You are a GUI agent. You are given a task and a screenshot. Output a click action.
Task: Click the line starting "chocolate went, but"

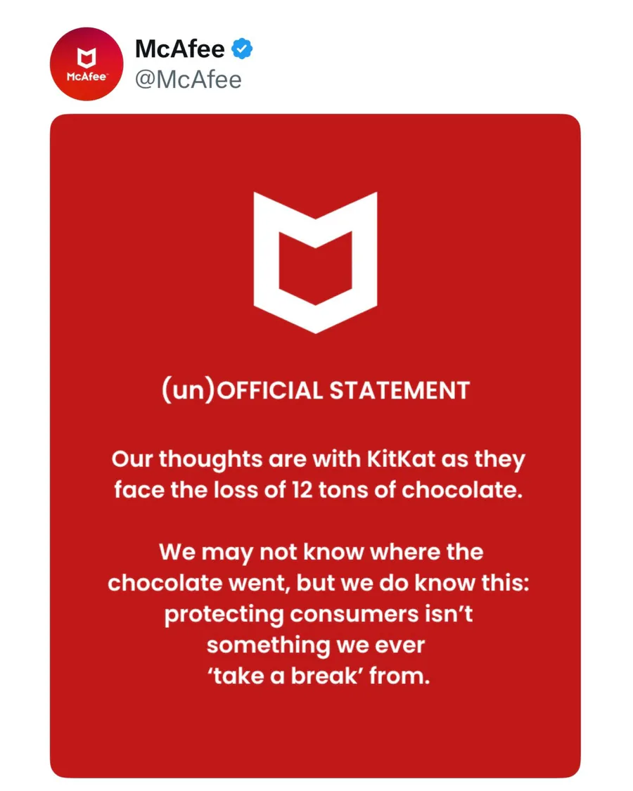click(x=318, y=583)
